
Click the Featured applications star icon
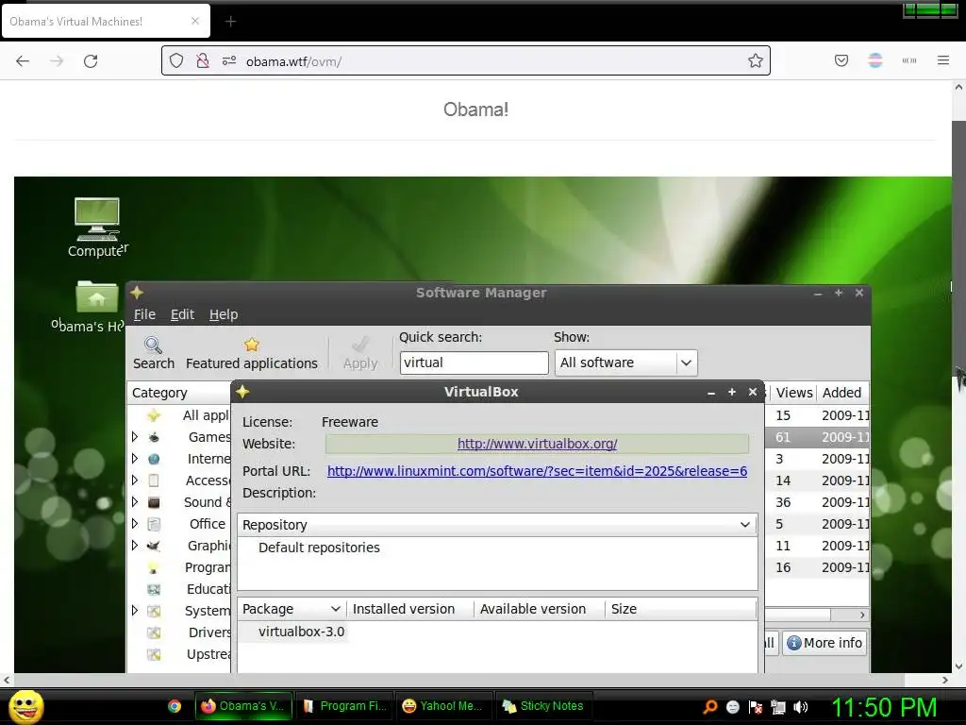coord(251,345)
